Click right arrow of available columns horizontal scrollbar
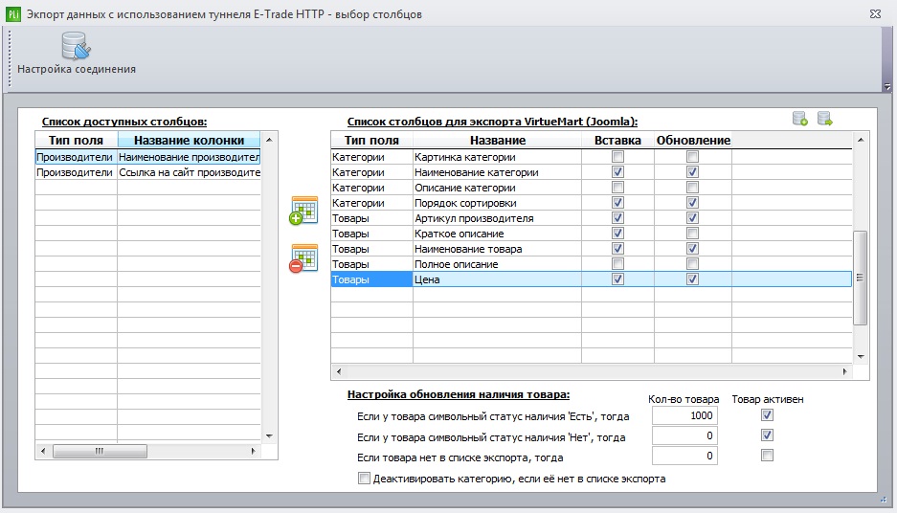Screen dimensions: 897x513 point(253,451)
